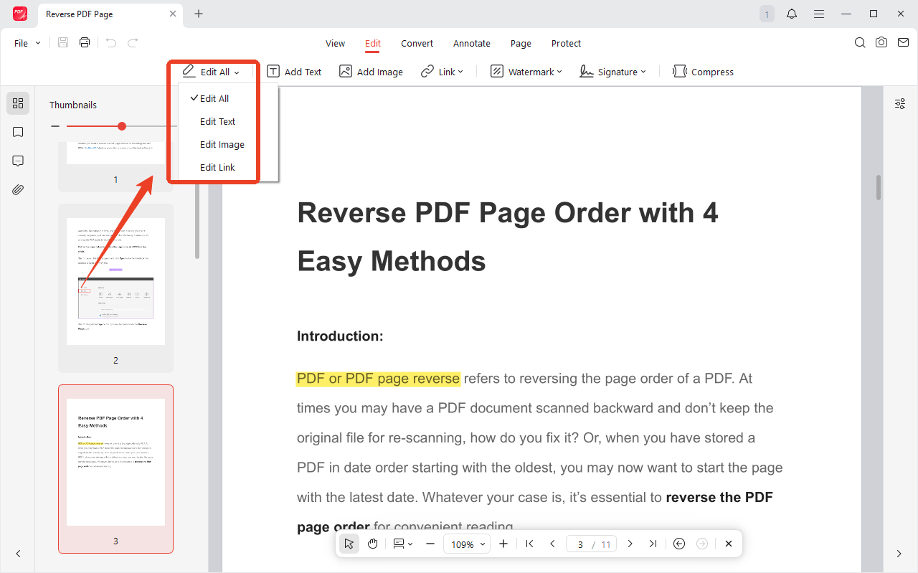The height and width of the screenshot is (573, 918).
Task: Click the zoom out minus button
Action: (430, 544)
